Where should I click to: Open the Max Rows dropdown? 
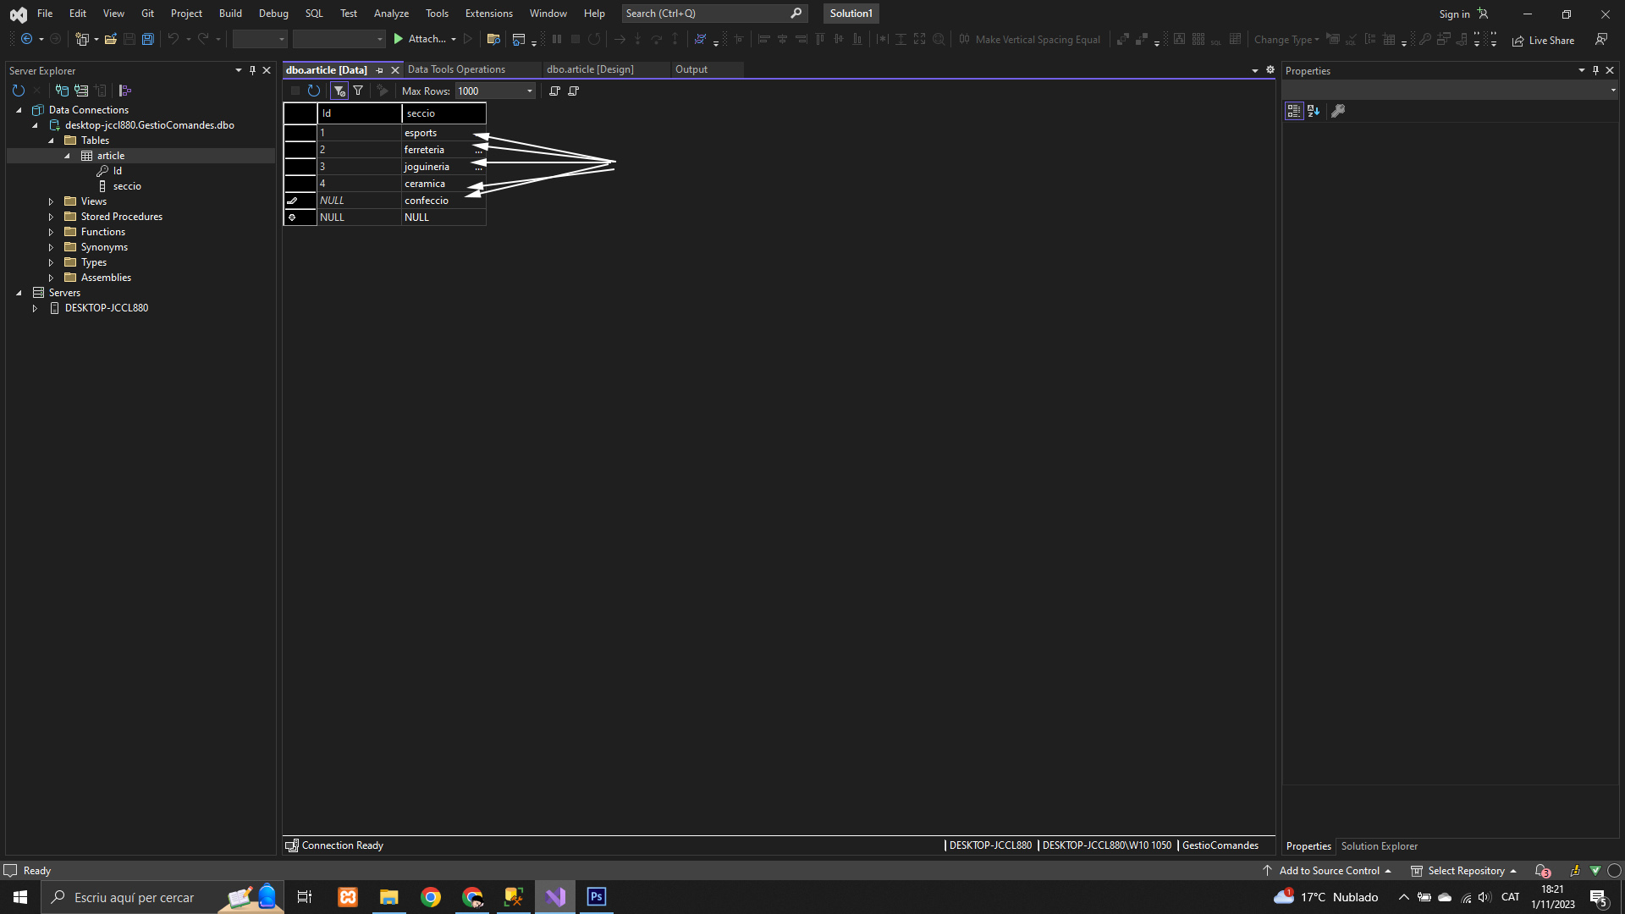click(x=530, y=91)
